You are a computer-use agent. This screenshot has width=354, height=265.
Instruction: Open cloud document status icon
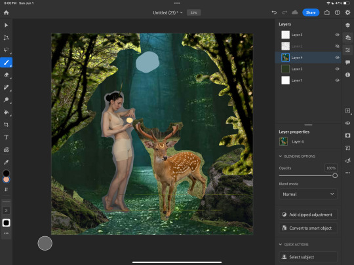coord(294,12)
